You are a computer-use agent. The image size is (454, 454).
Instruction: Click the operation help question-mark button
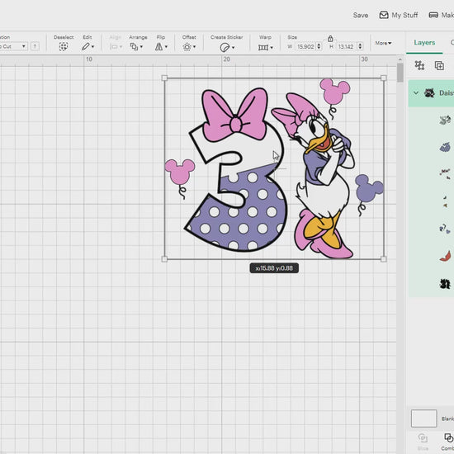pyautogui.click(x=35, y=46)
